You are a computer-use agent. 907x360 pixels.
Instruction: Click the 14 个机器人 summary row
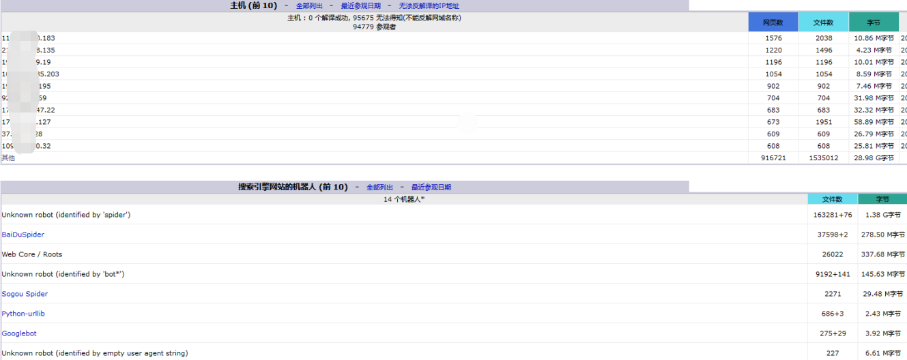(x=404, y=199)
